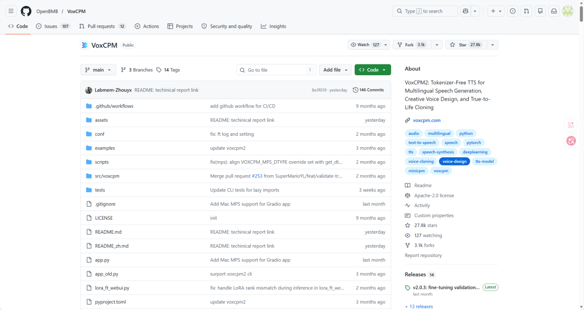Open the text-to-speech topic tag
Screen dimensions: 584x310
tap(422, 143)
